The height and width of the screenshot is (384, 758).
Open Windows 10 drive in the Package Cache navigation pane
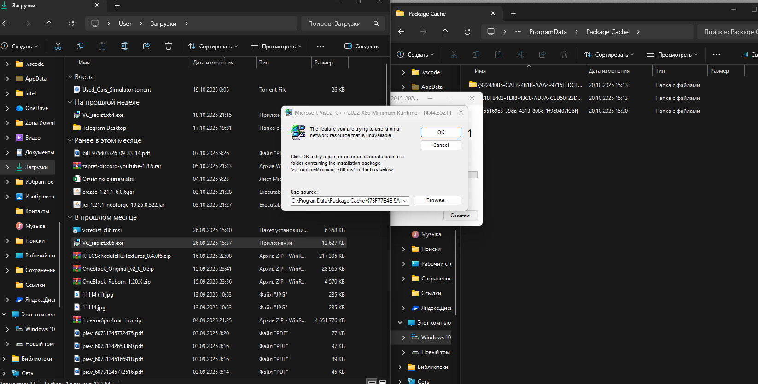[x=431, y=337]
